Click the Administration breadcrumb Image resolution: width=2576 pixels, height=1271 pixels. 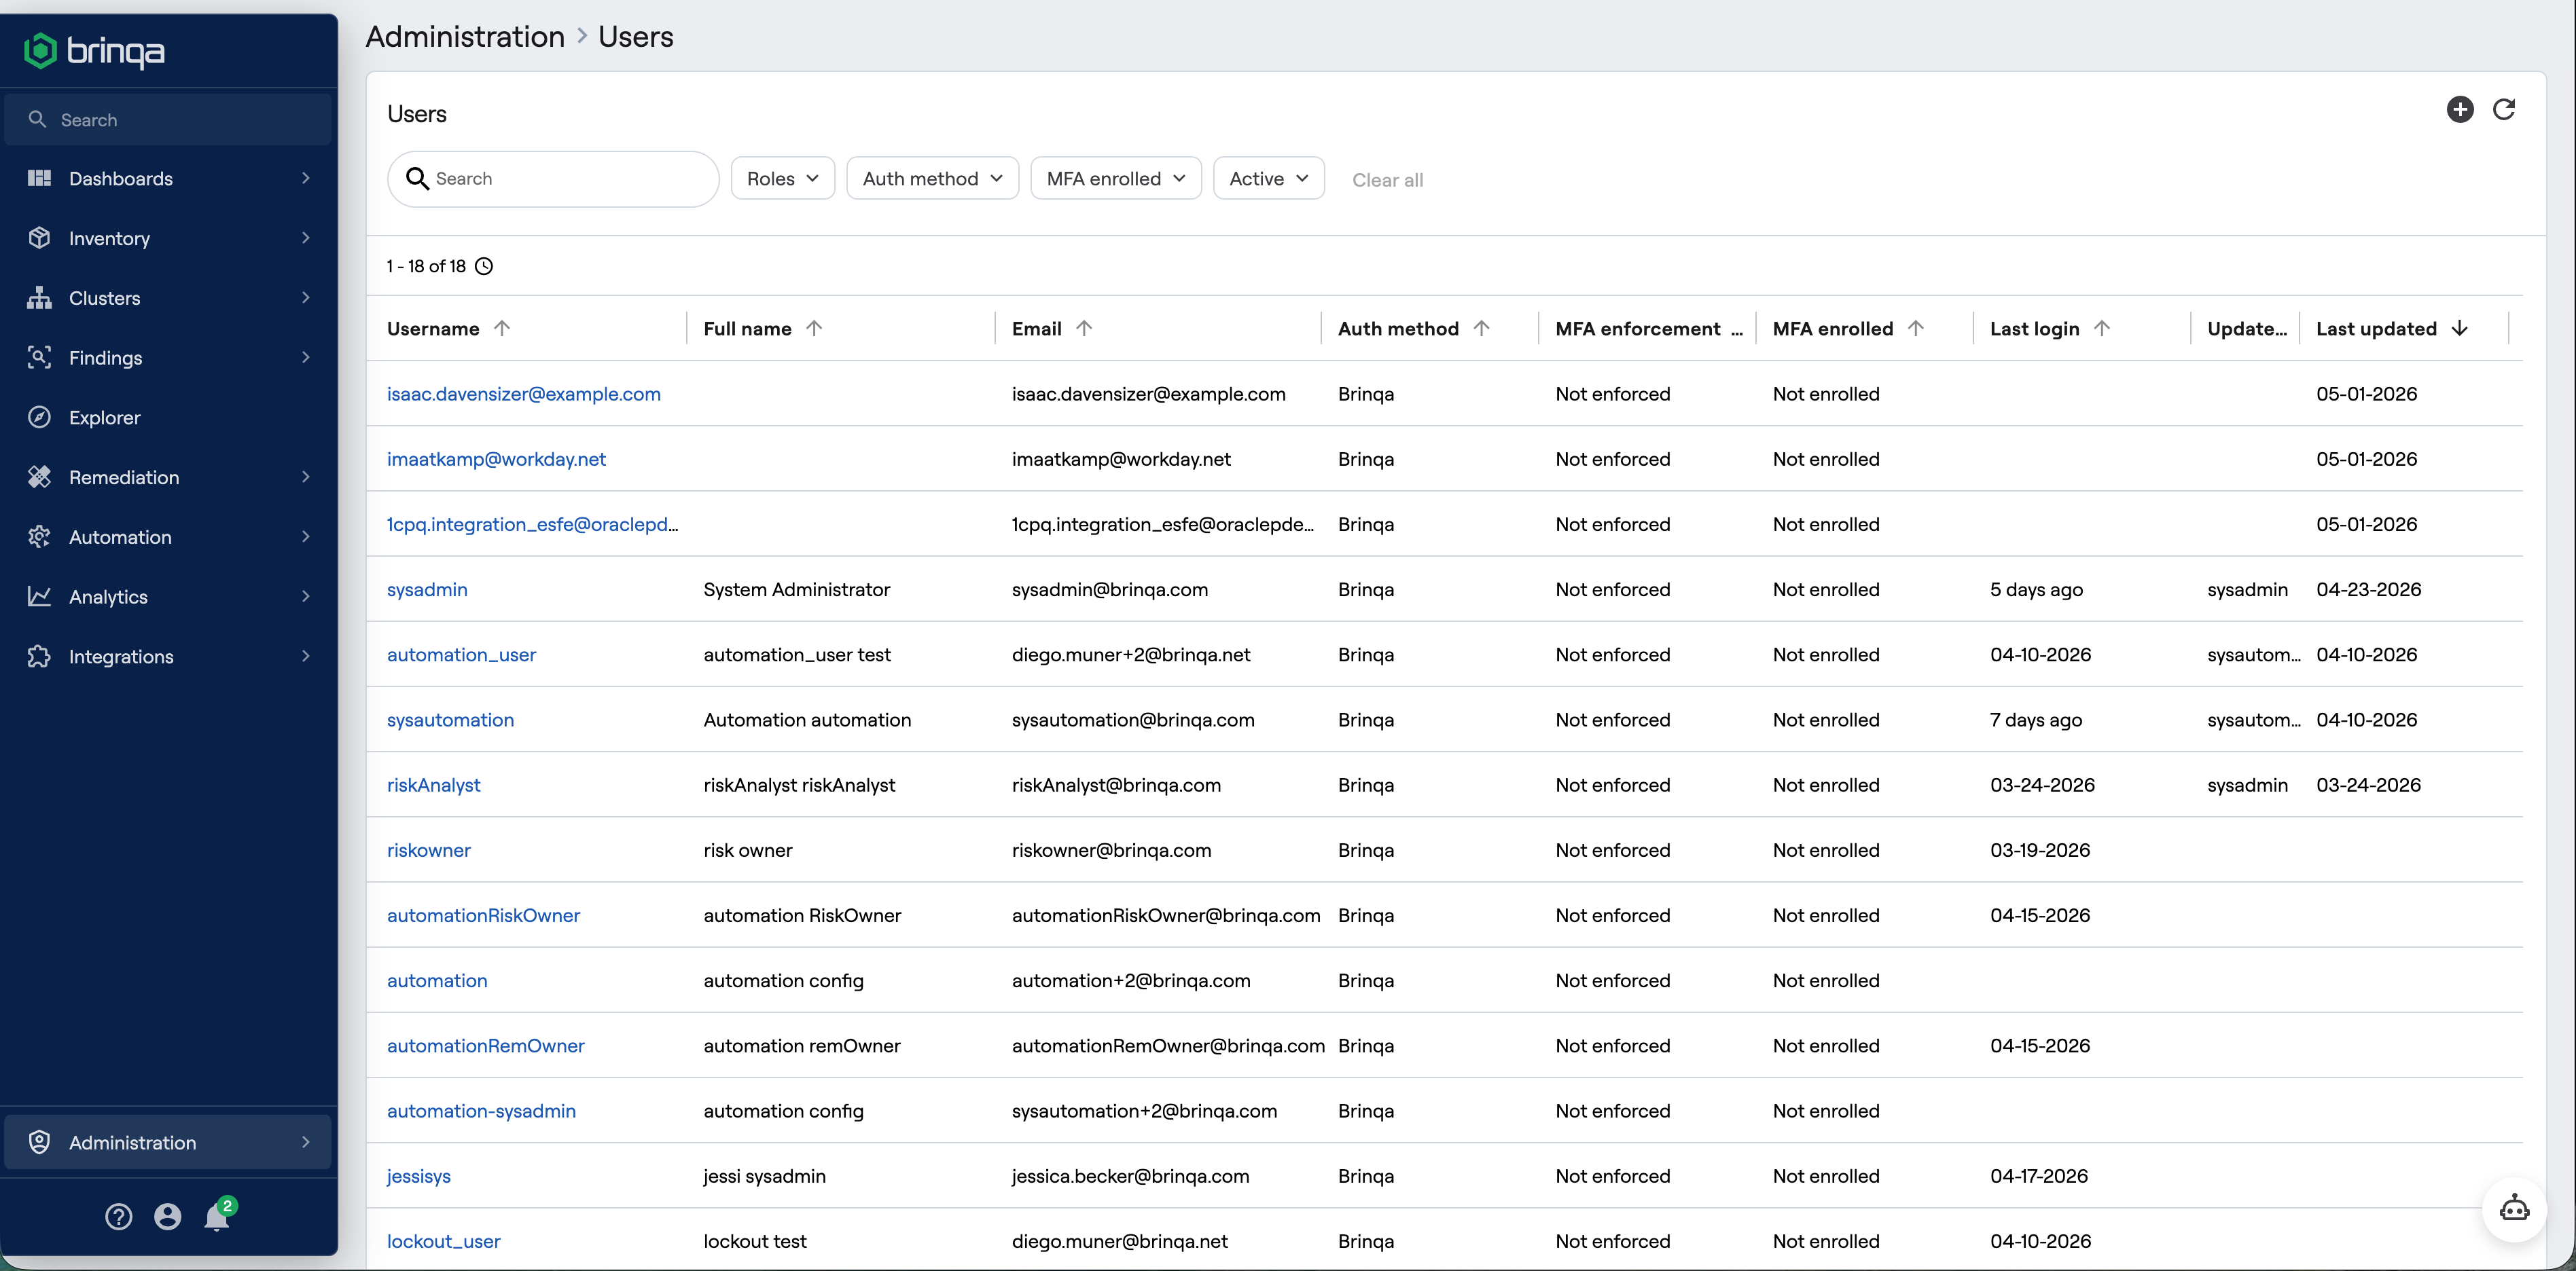[465, 37]
